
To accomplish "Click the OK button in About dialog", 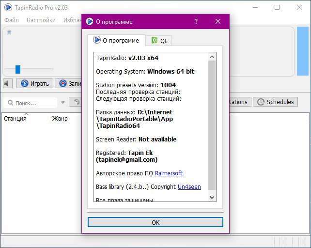I will (155, 222).
